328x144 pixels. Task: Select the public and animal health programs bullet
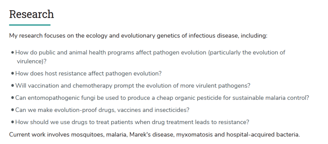[x=149, y=57]
